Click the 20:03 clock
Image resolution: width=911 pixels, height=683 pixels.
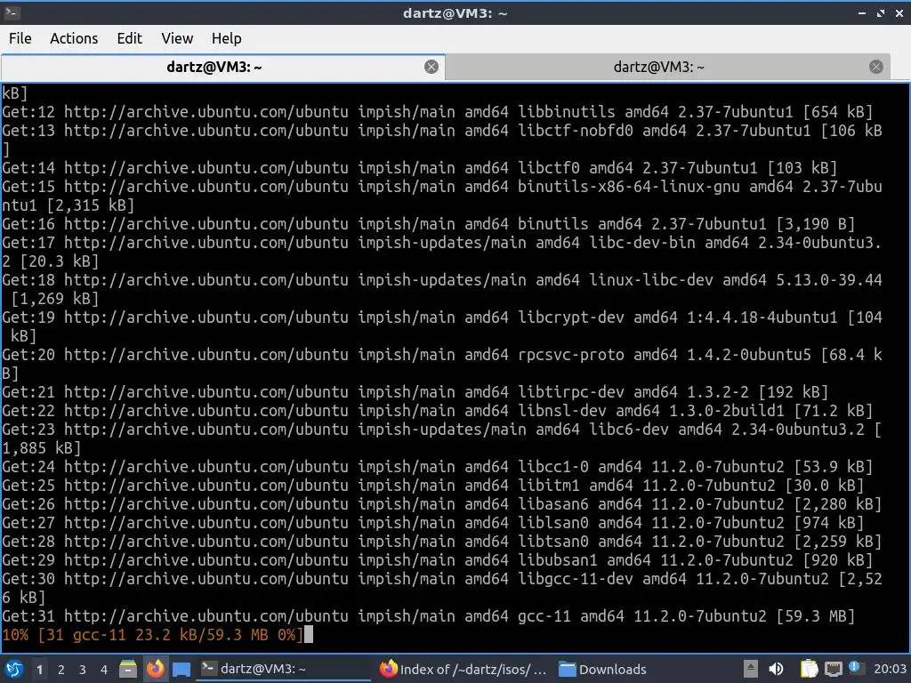click(890, 669)
